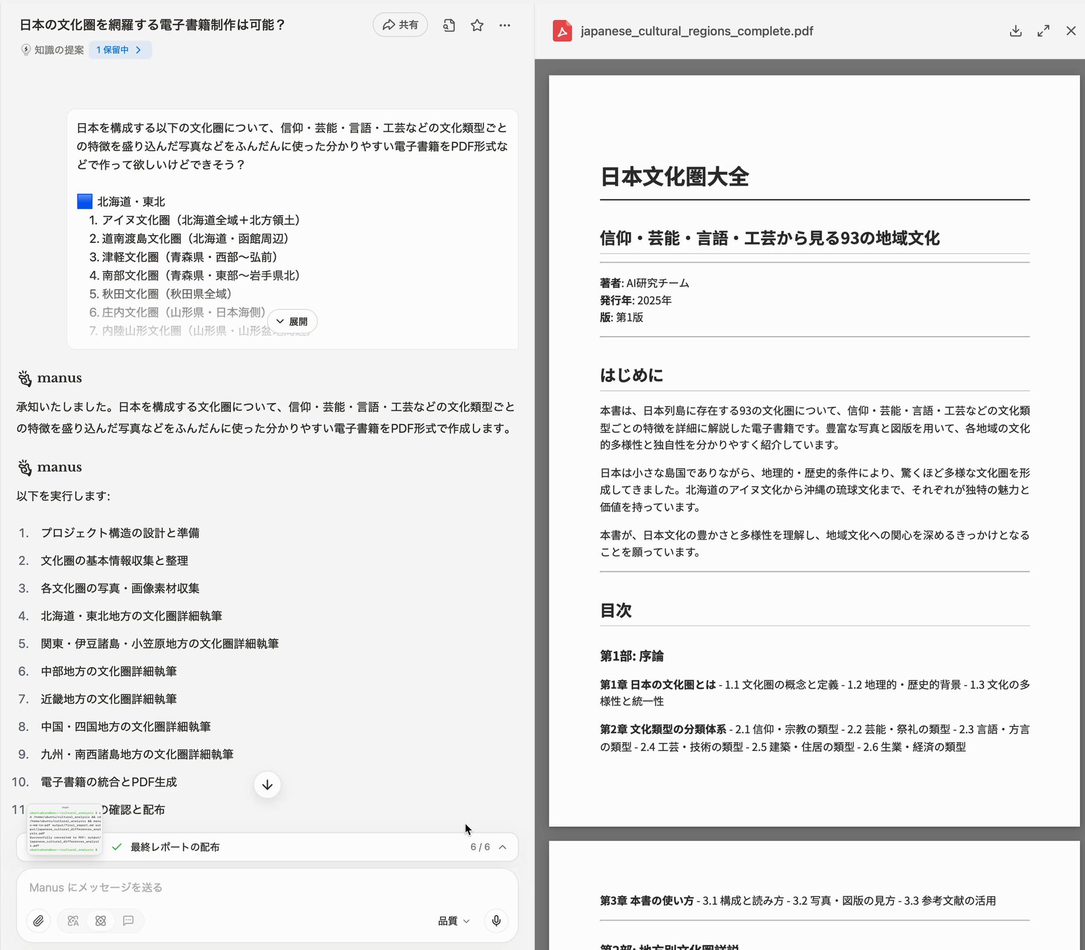Start voice input with the microphone icon

click(496, 921)
